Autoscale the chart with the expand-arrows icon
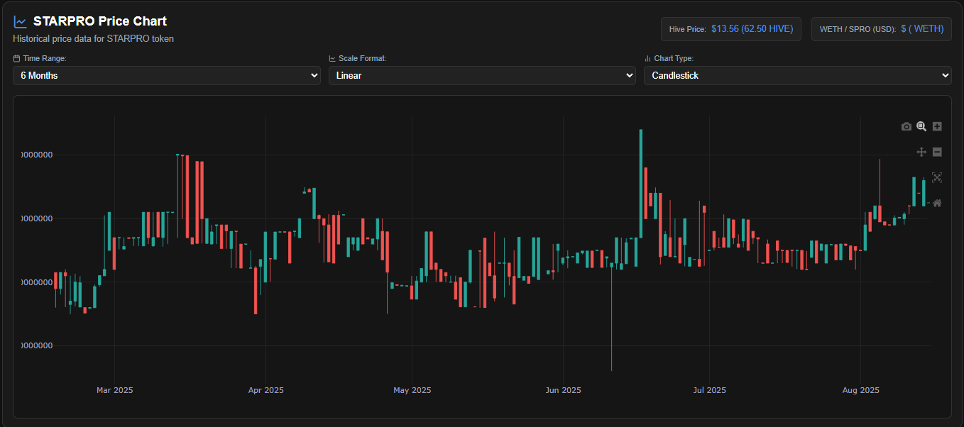The height and width of the screenshot is (427, 964). coord(937,177)
